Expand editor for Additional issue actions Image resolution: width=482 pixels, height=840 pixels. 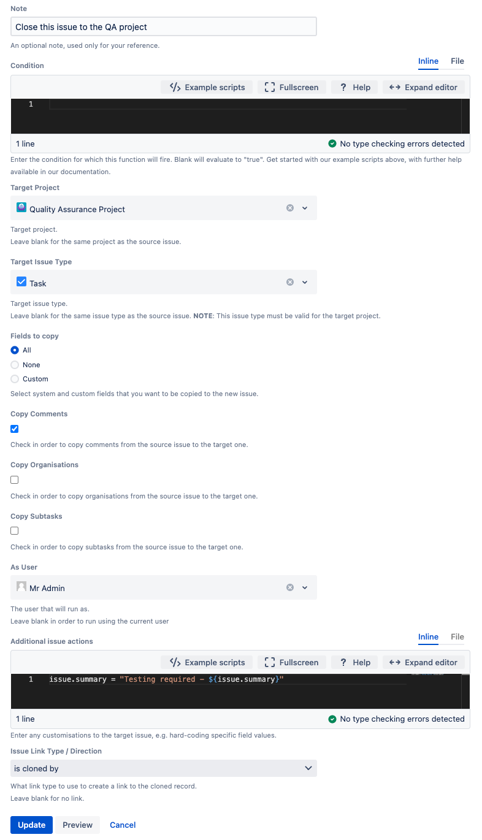pyautogui.click(x=423, y=662)
